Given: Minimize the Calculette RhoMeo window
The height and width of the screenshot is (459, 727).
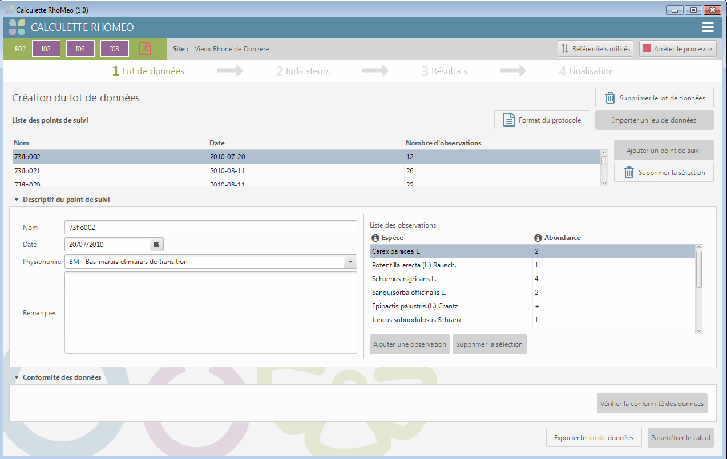Looking at the screenshot, I should (675, 10).
